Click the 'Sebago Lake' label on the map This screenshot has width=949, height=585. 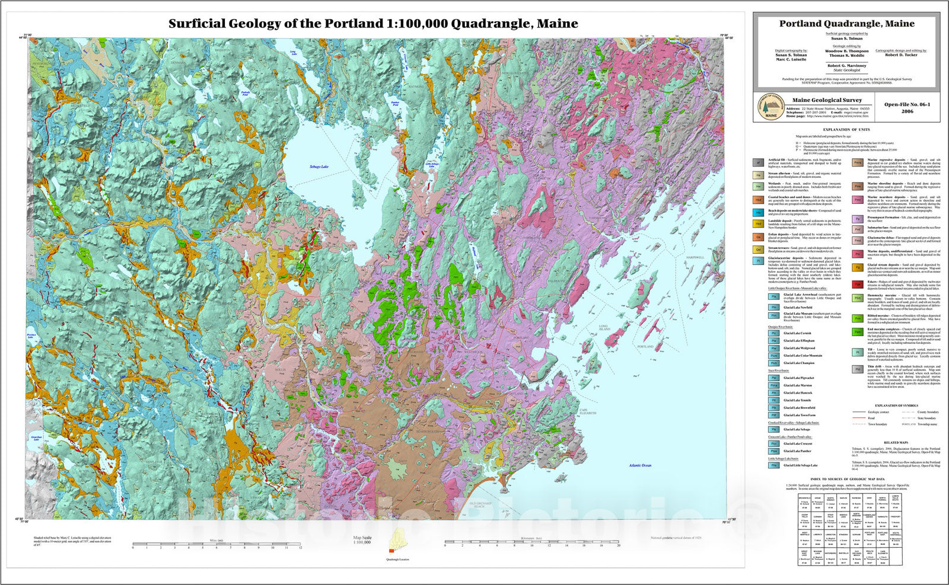tap(319, 167)
